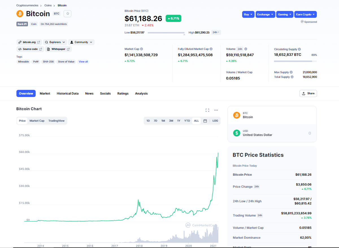Click the Mineable tag
339x248 pixels.
point(23,62)
